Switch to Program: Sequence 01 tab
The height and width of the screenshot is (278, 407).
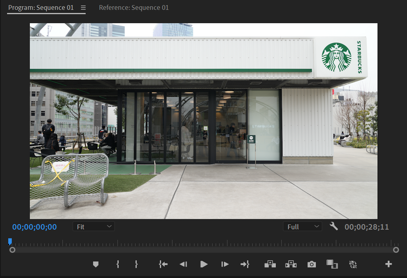(x=41, y=8)
